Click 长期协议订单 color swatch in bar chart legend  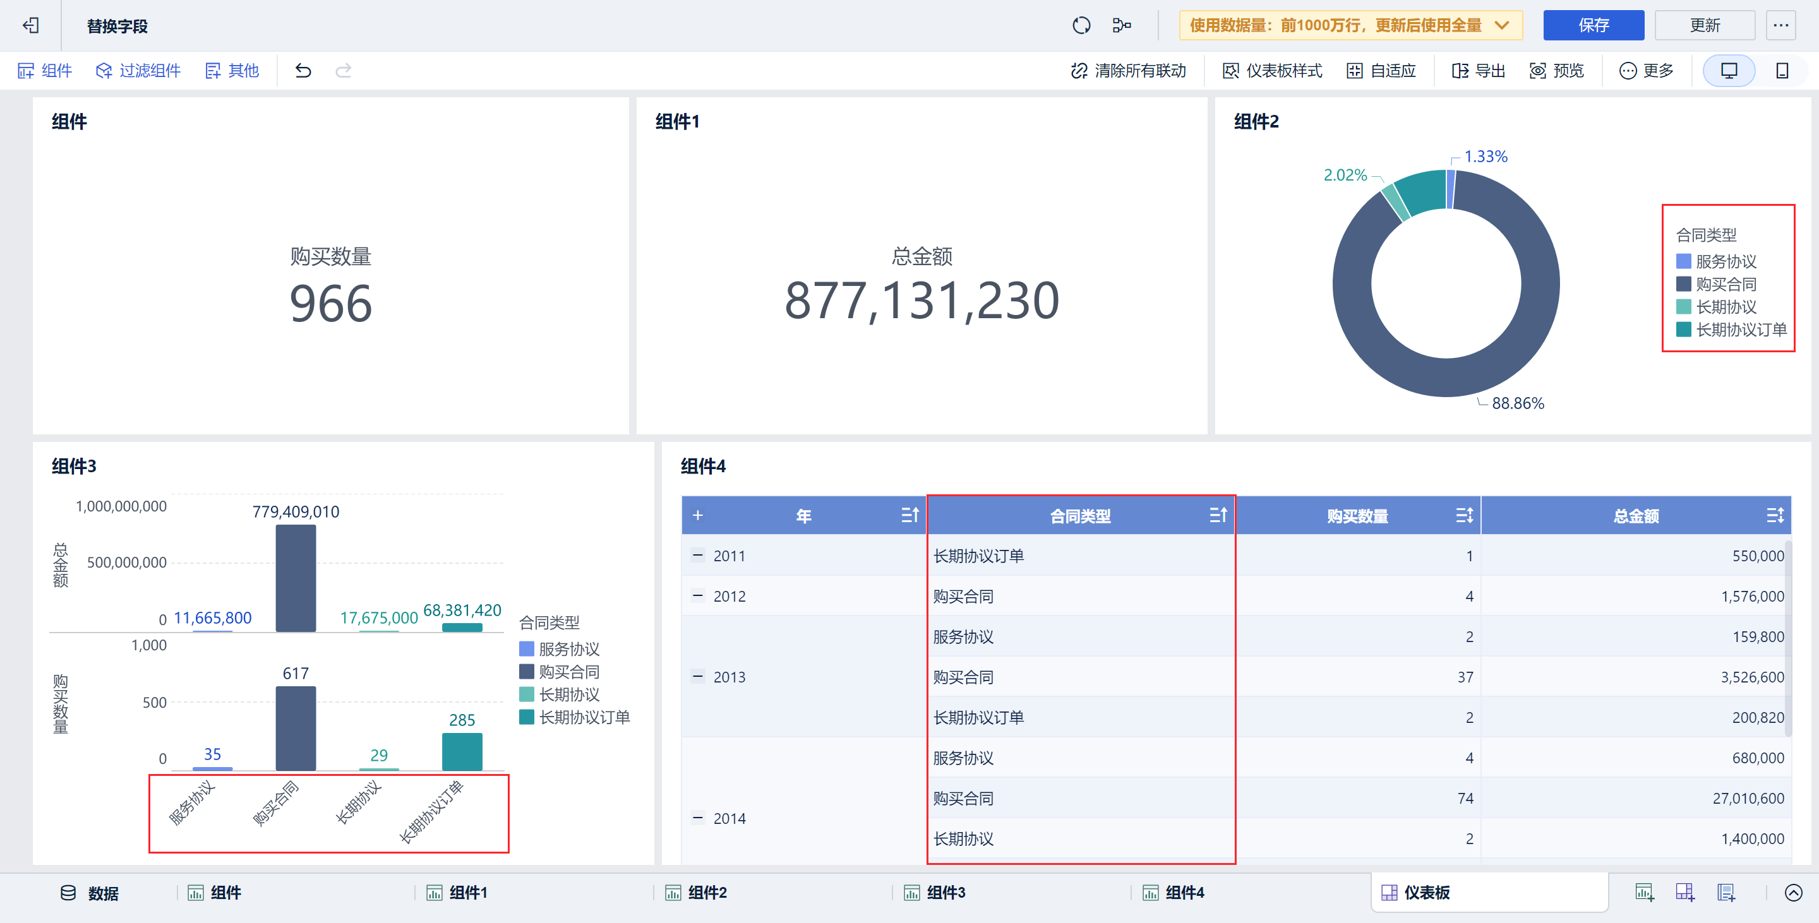526,718
